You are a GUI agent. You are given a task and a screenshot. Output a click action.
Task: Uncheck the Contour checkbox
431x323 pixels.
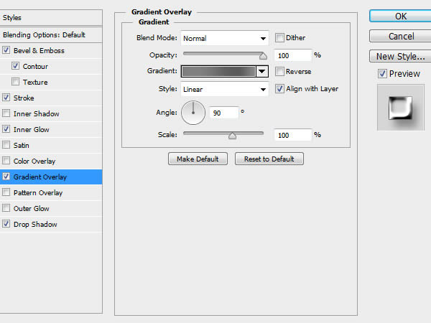coord(15,66)
